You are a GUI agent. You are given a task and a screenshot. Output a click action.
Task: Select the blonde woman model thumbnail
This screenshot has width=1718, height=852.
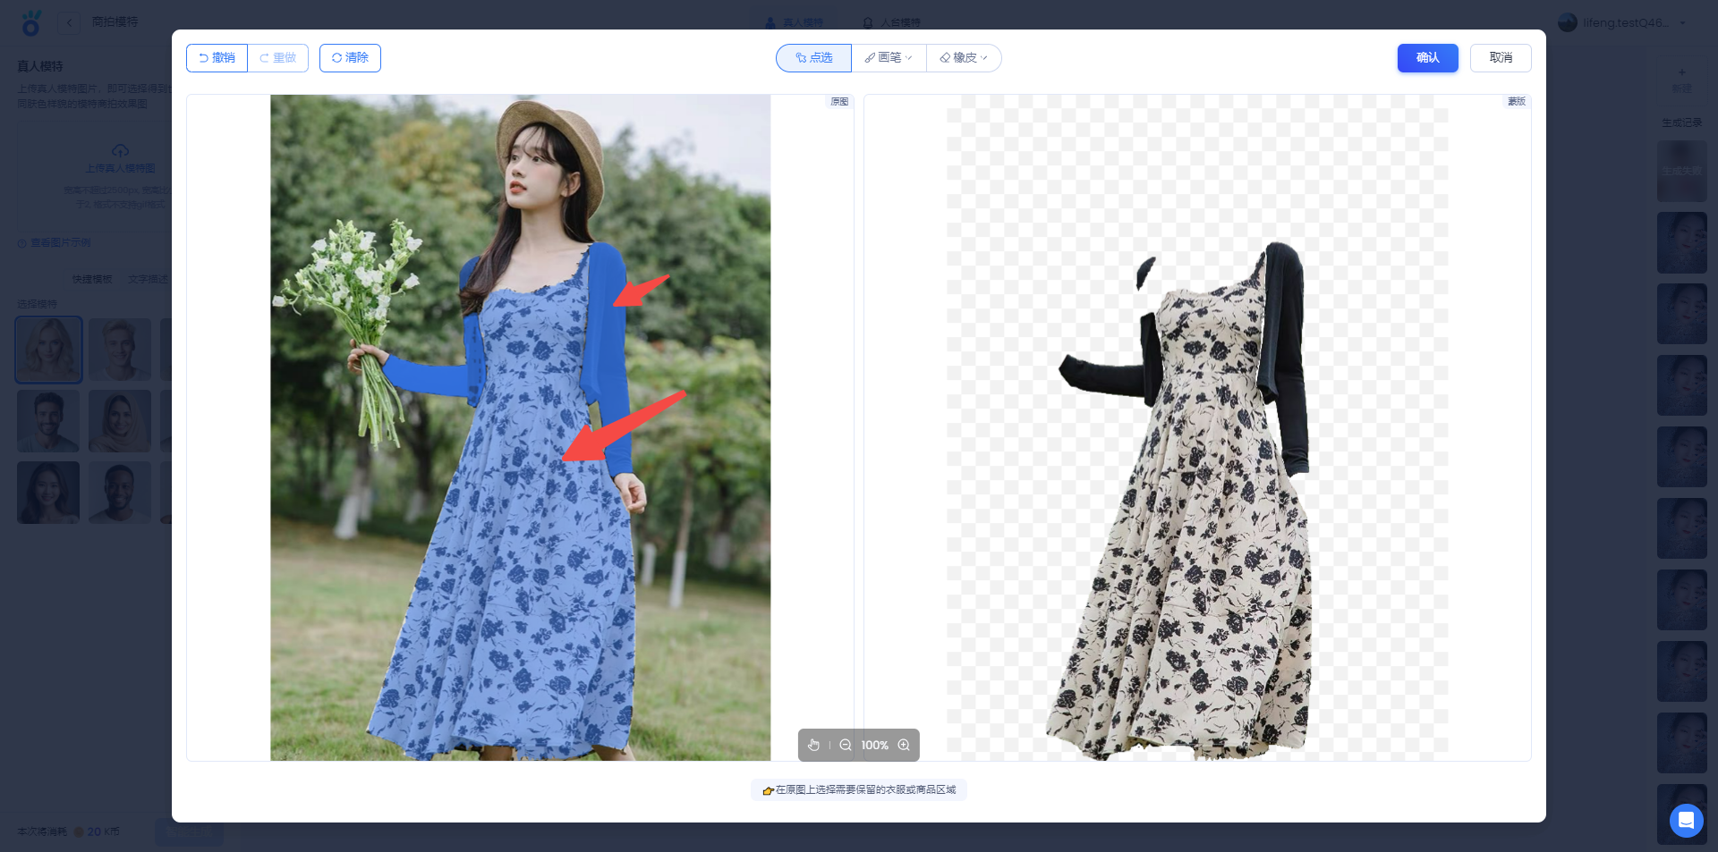48,350
